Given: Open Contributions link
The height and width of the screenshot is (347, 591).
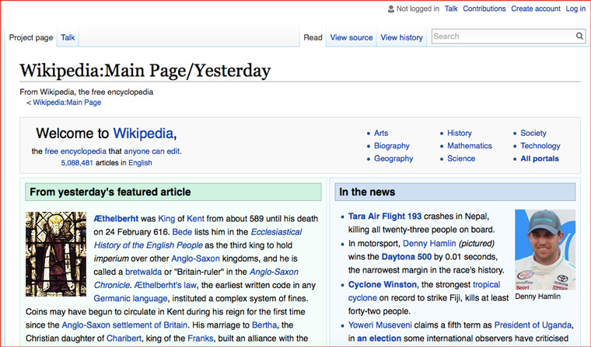Looking at the screenshot, I should coord(484,9).
